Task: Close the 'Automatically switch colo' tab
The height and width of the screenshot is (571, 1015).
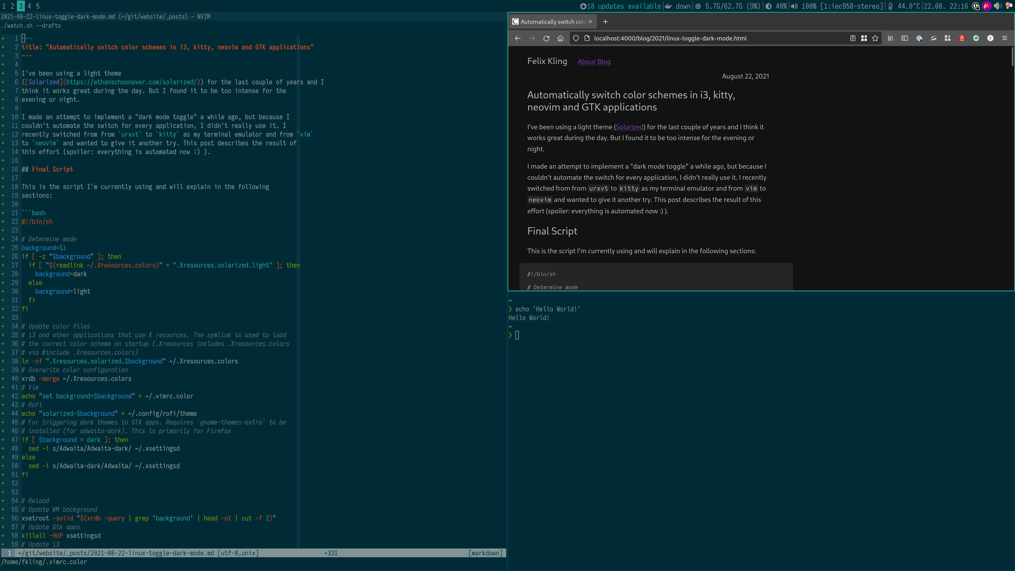Action: tap(590, 22)
